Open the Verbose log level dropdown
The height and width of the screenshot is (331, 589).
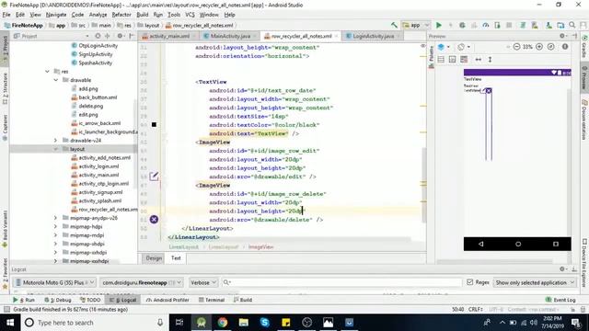click(203, 282)
